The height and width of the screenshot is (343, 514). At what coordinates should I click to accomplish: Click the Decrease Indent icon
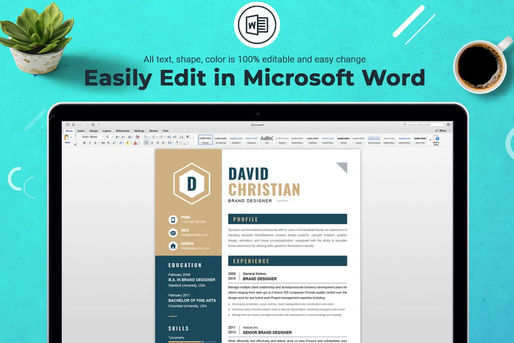tap(169, 137)
